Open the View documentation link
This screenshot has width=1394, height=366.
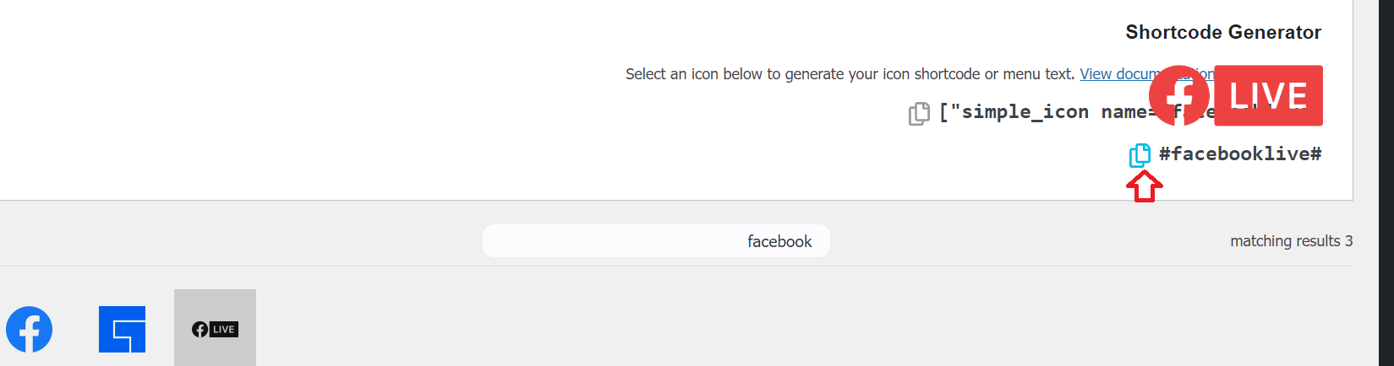(x=1114, y=74)
